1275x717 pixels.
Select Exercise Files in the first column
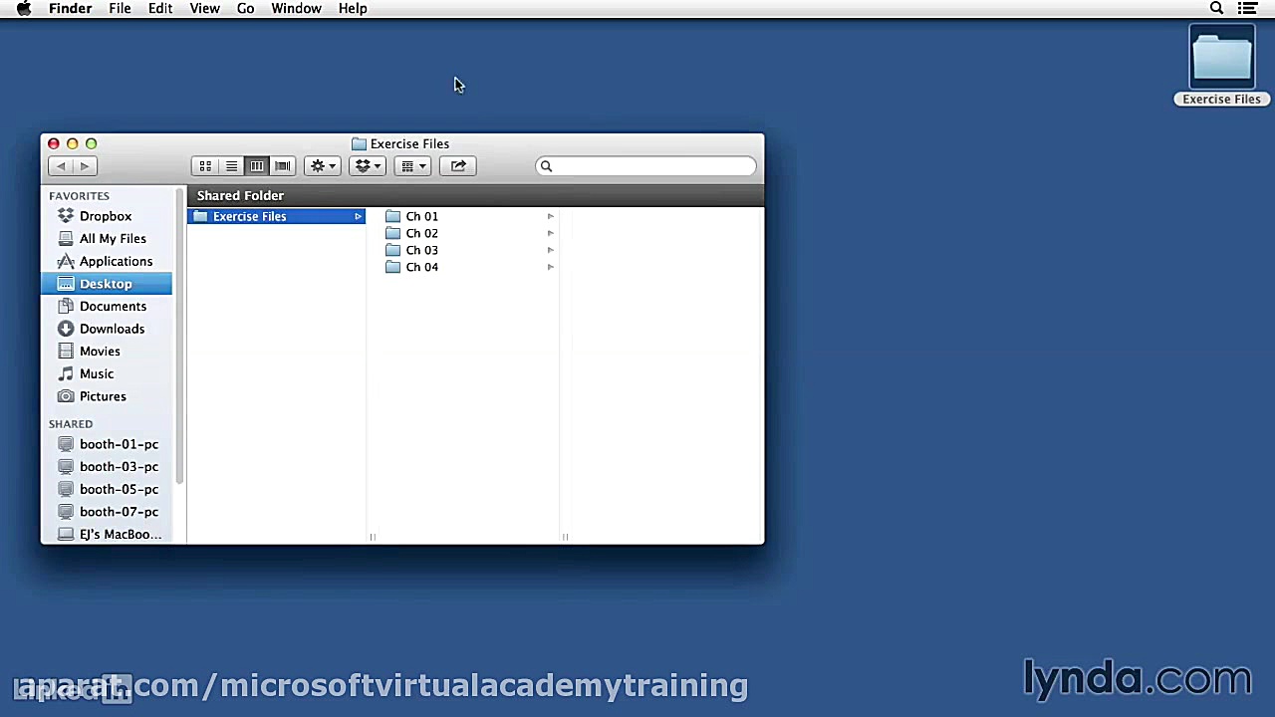coord(277,216)
